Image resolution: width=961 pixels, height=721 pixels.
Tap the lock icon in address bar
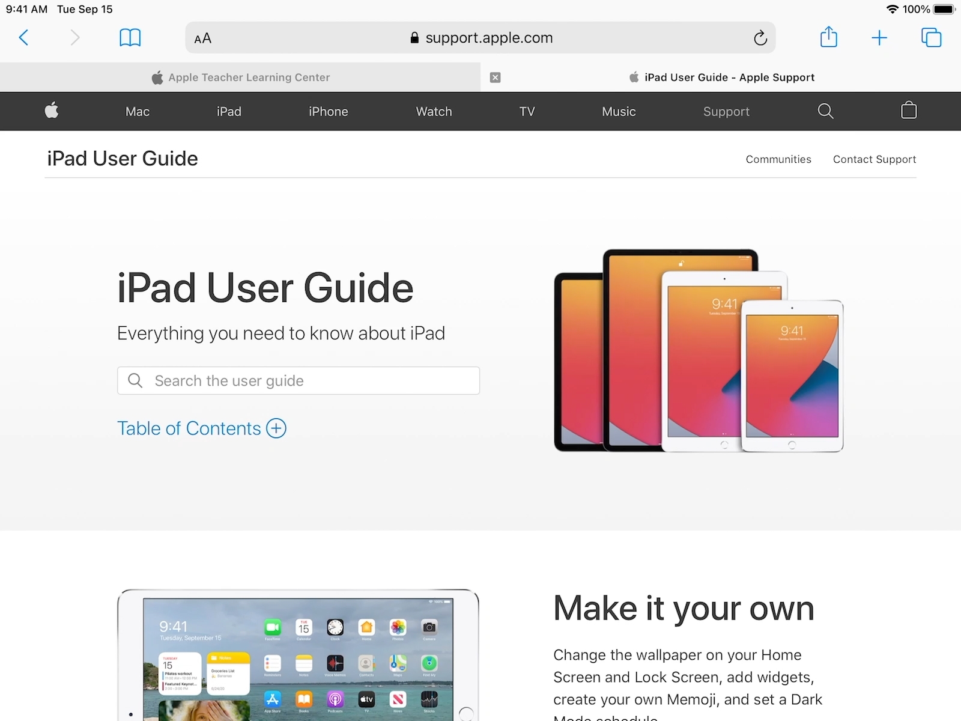click(x=414, y=38)
